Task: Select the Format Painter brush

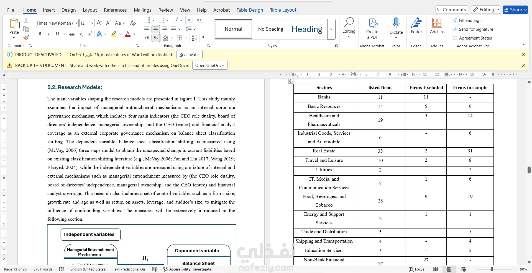Action: (26, 38)
